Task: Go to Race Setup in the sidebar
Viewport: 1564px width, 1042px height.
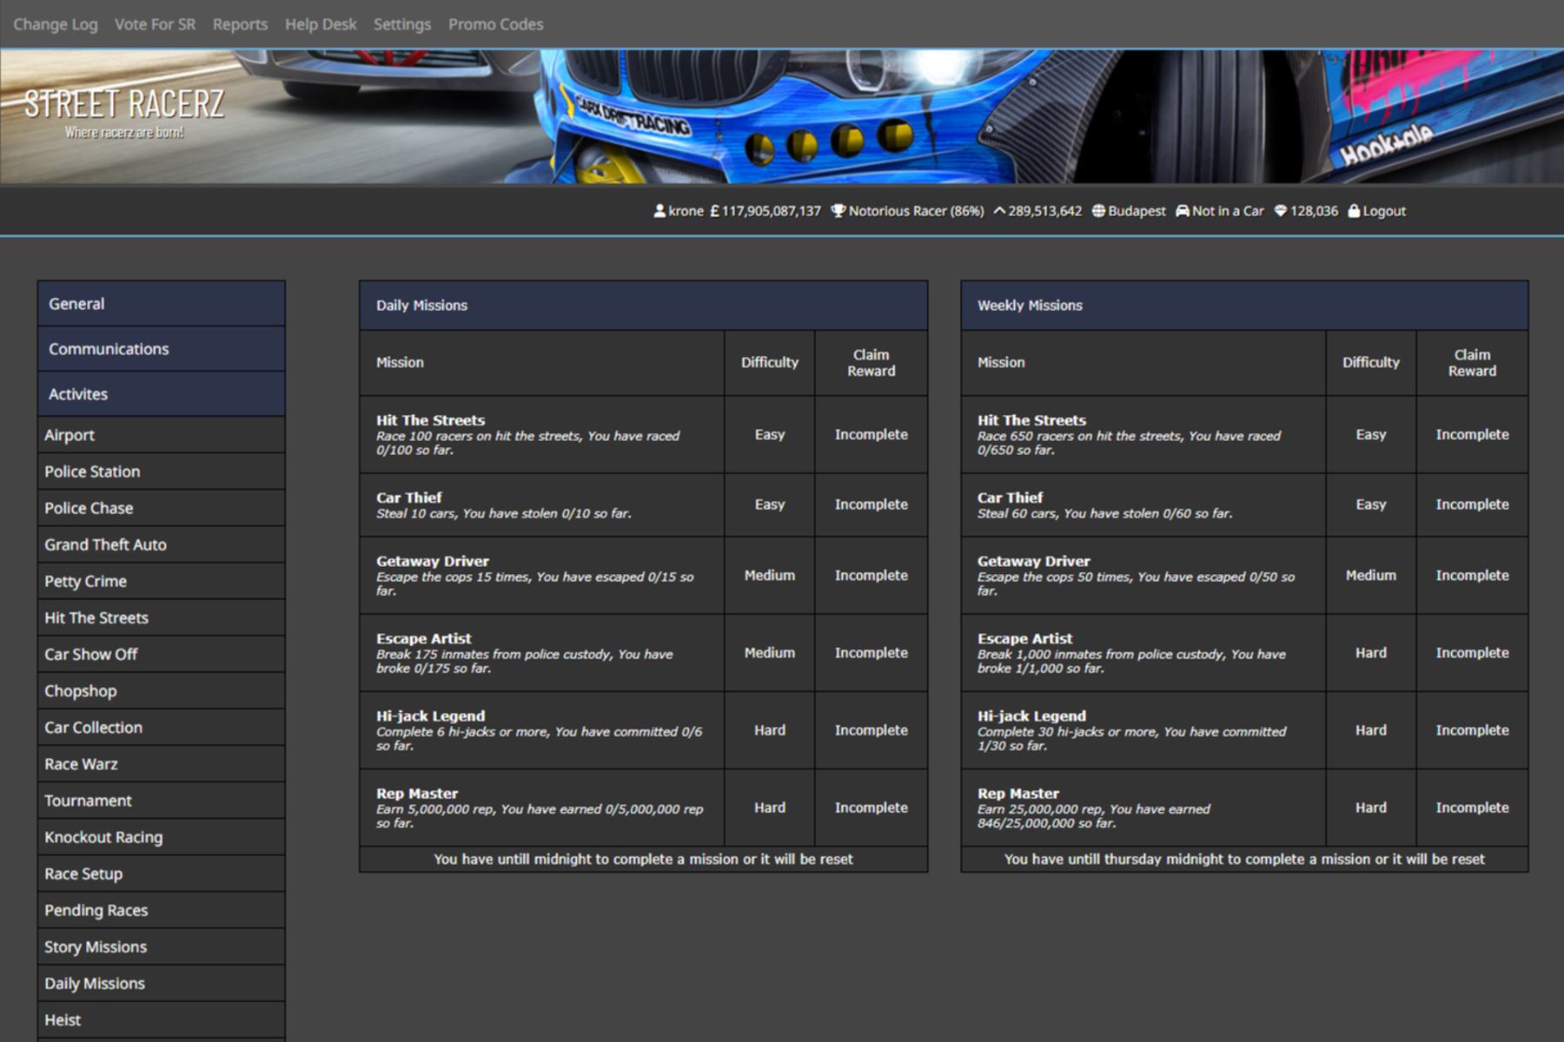Action: coord(162,874)
